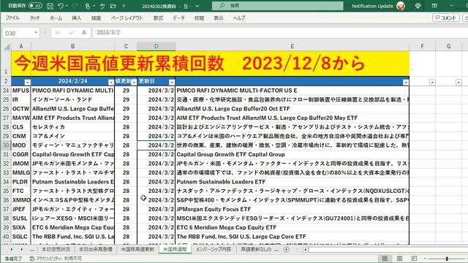The width and height of the screenshot is (468, 263).
Task: Switch to the 表示 (View) tab
Action: pyautogui.click(x=219, y=18)
